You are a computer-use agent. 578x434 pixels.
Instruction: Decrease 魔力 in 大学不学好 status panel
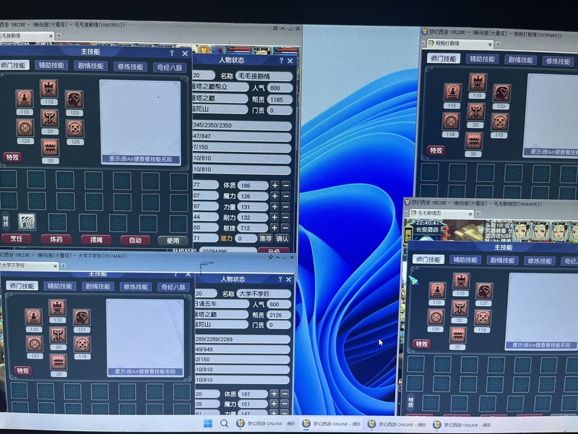[x=285, y=404]
